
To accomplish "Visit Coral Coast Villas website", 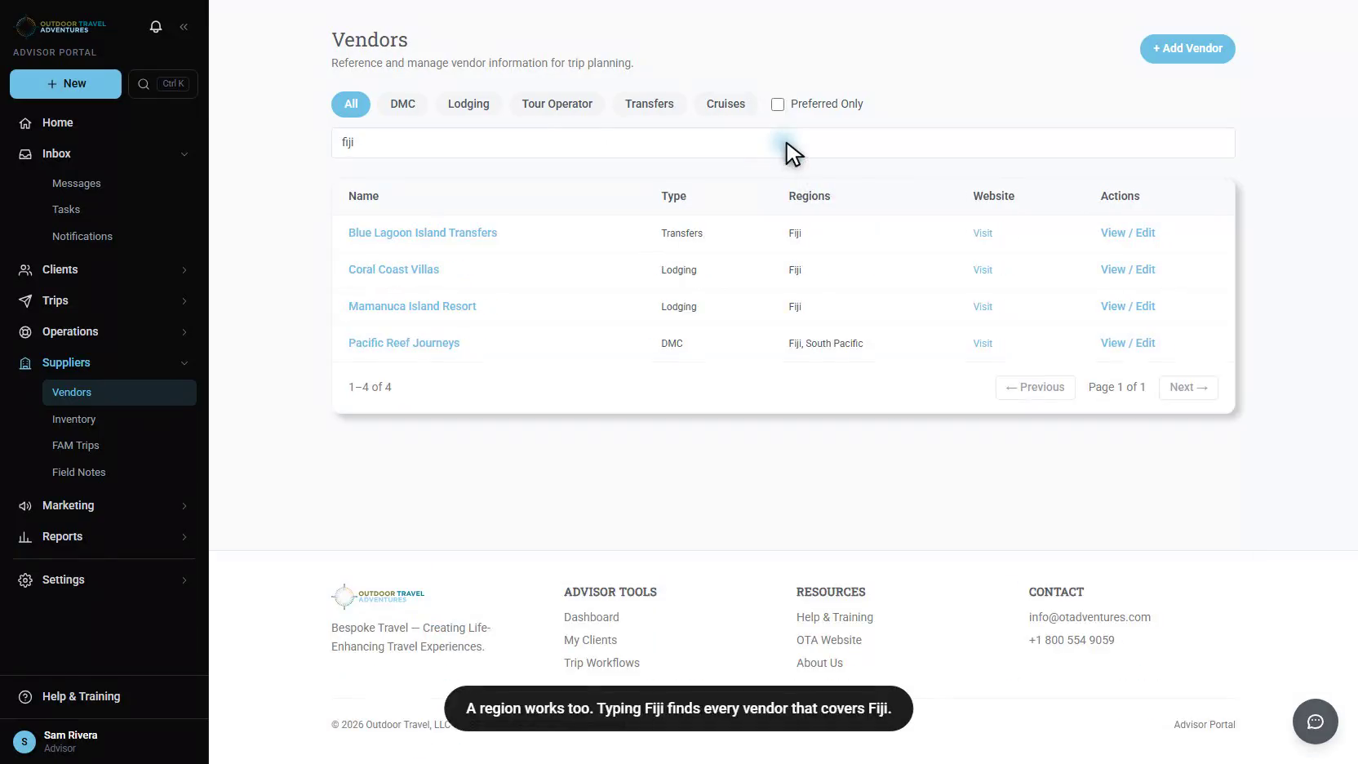I will [x=983, y=270].
